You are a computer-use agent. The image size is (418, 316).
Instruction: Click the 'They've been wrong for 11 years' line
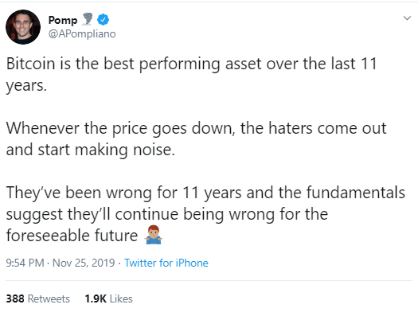pos(205,193)
